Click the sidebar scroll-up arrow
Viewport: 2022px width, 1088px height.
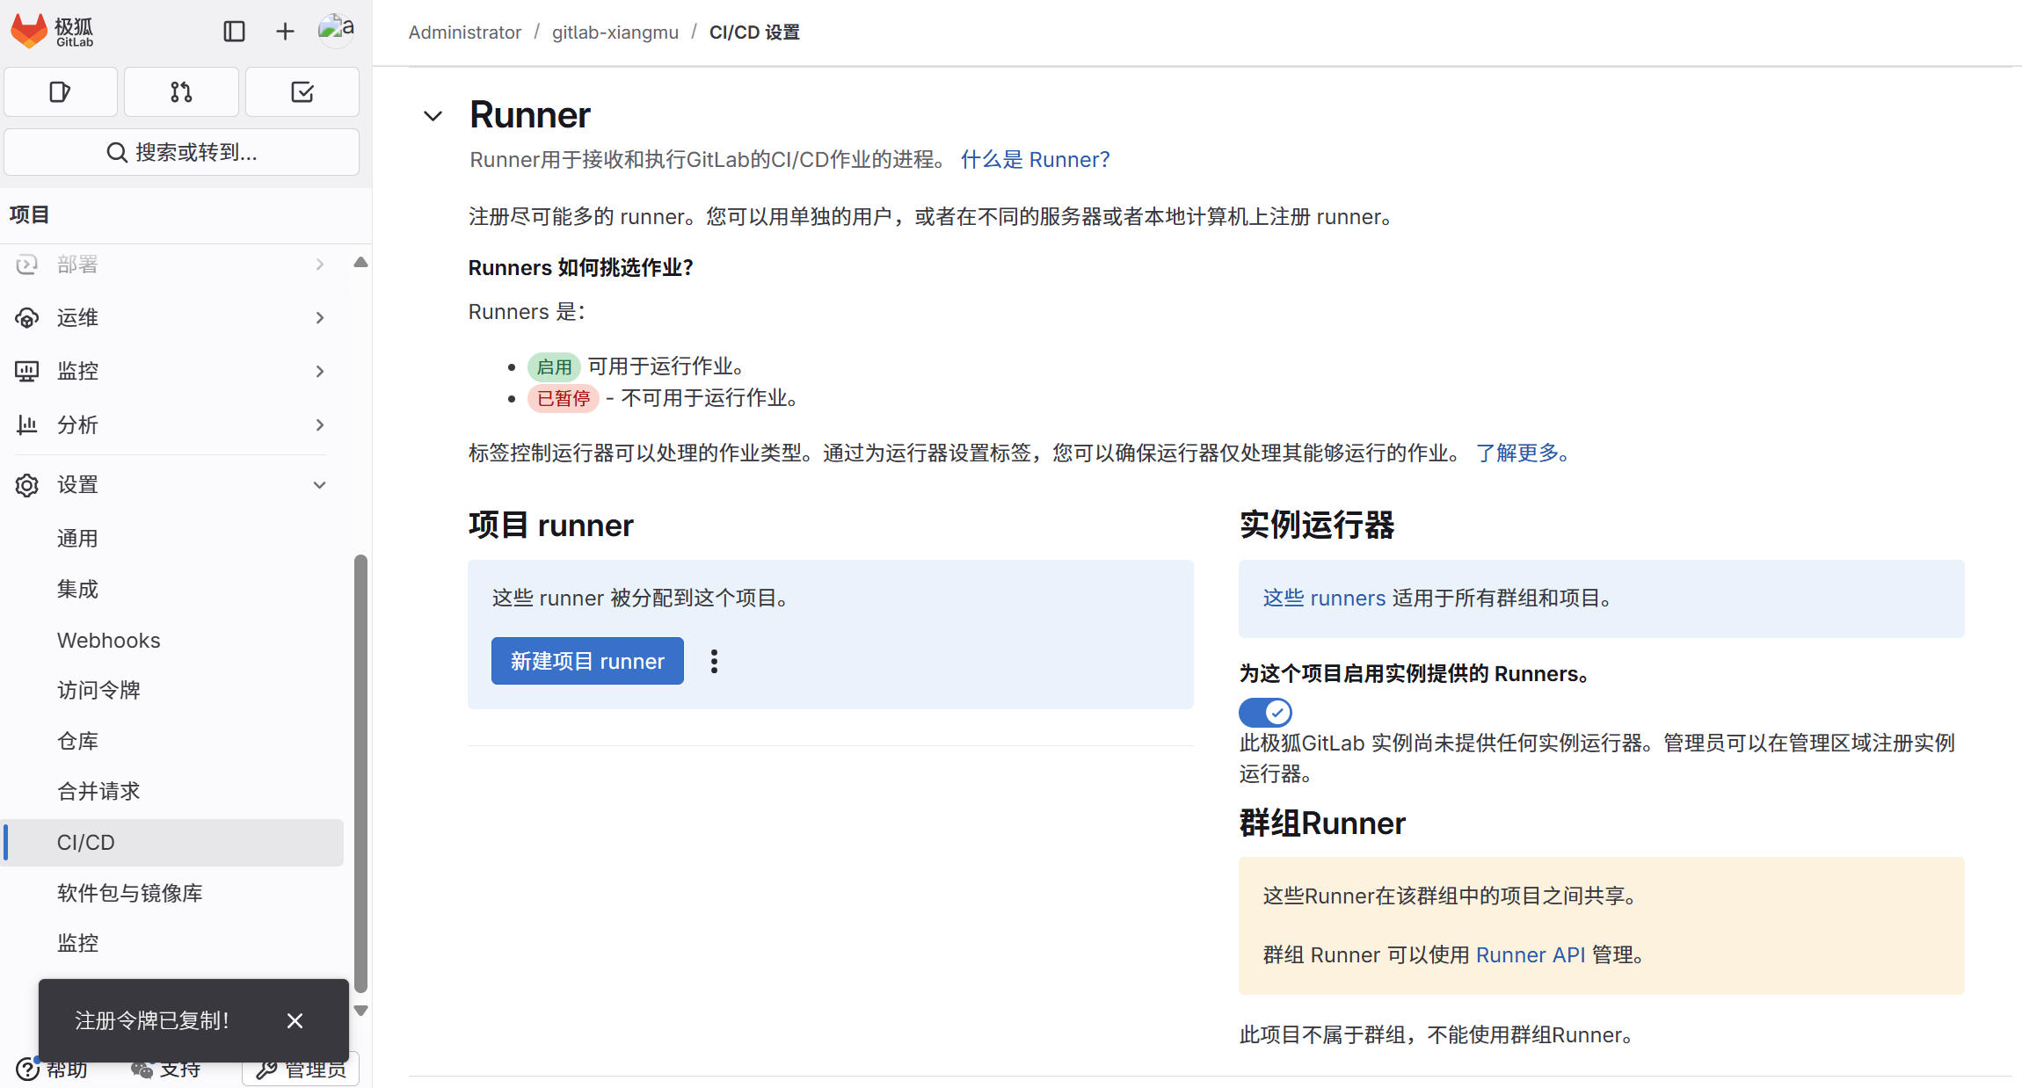[x=360, y=262]
